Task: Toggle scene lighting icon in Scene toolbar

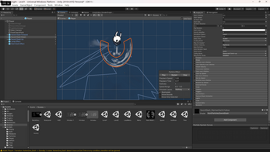Action: point(81,15)
